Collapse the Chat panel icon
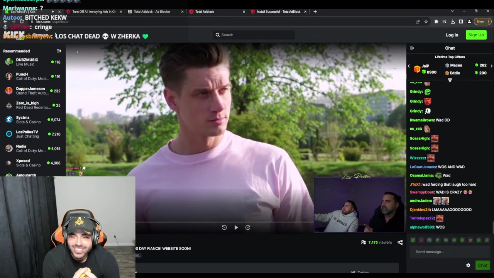Viewport: 494px width, 278px height. 412,48
